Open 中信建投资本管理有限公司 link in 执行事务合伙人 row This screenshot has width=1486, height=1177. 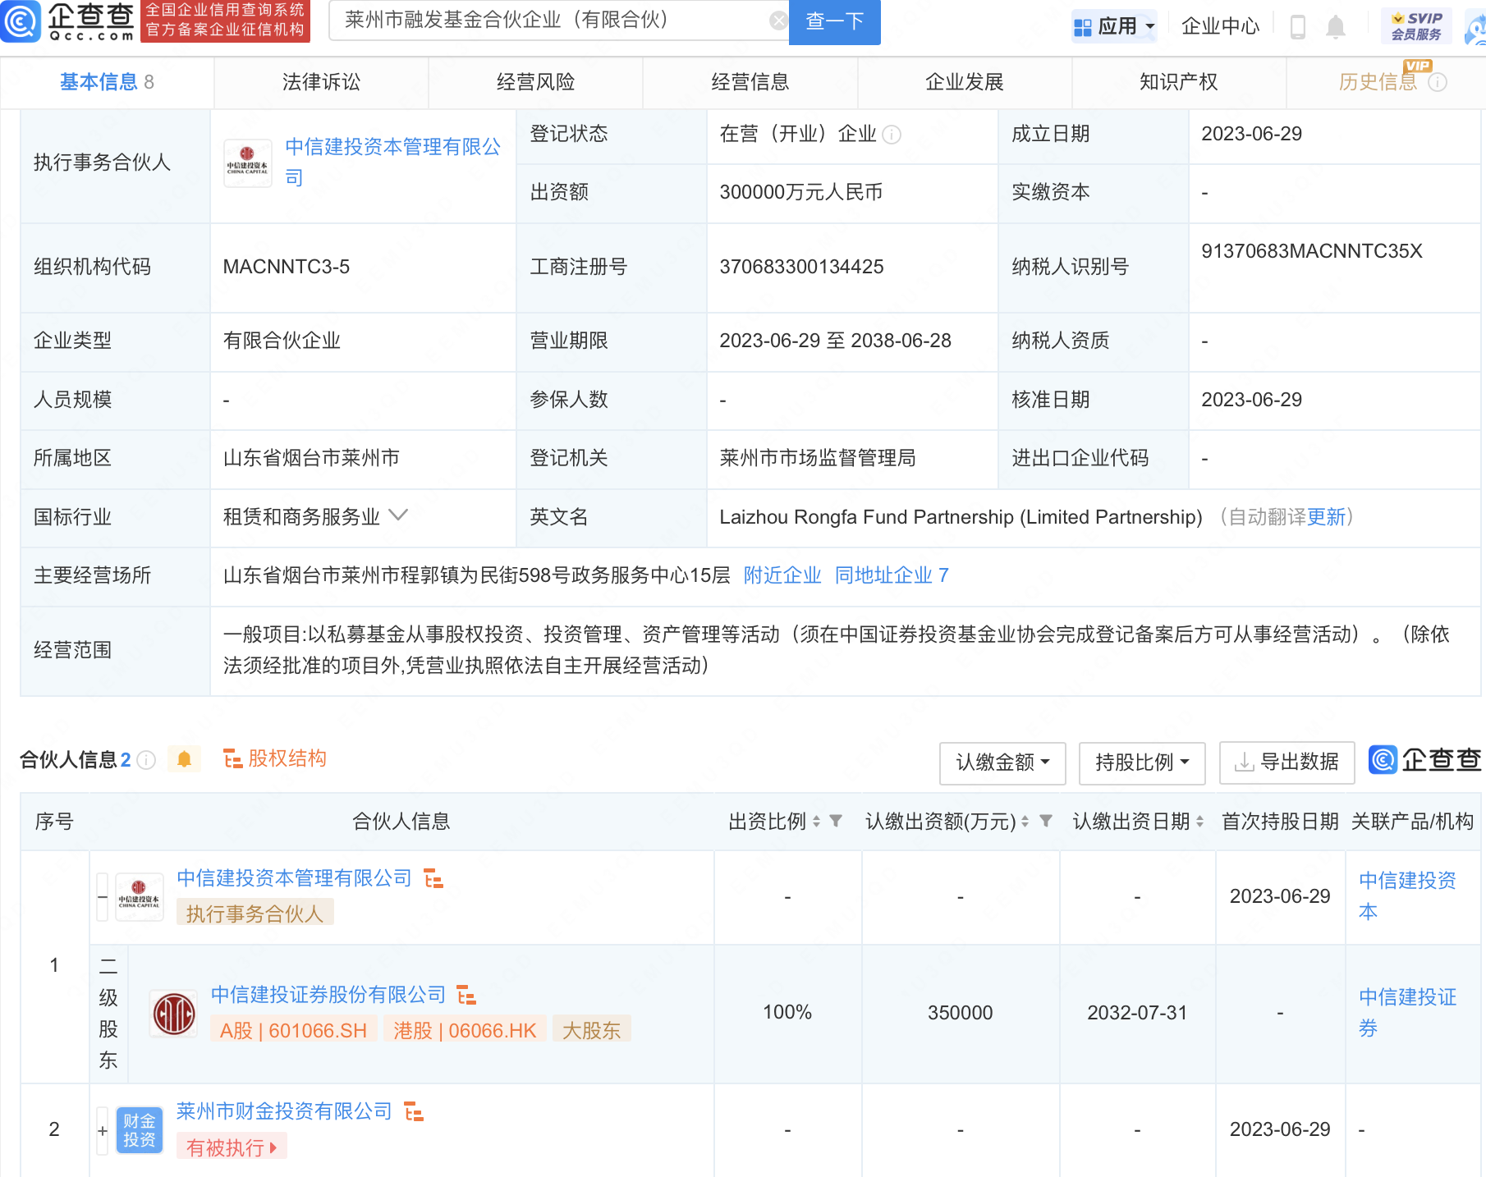392,162
